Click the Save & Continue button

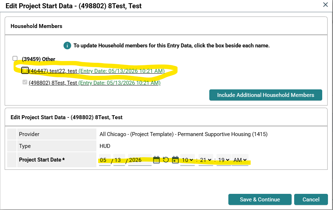[x=260, y=199]
